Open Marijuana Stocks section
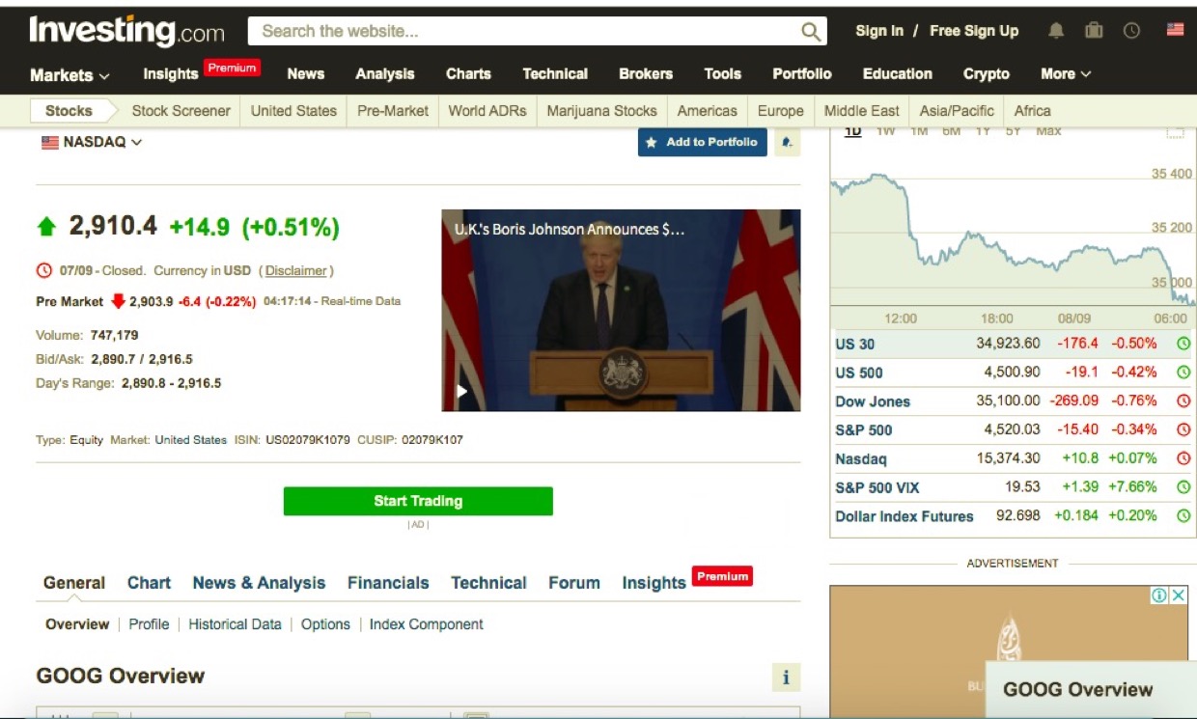This screenshot has height=719, width=1197. pos(601,111)
